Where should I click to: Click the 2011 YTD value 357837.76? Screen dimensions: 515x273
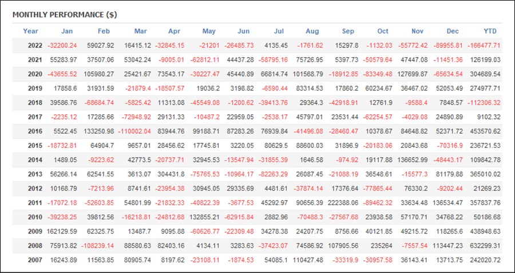(485, 203)
